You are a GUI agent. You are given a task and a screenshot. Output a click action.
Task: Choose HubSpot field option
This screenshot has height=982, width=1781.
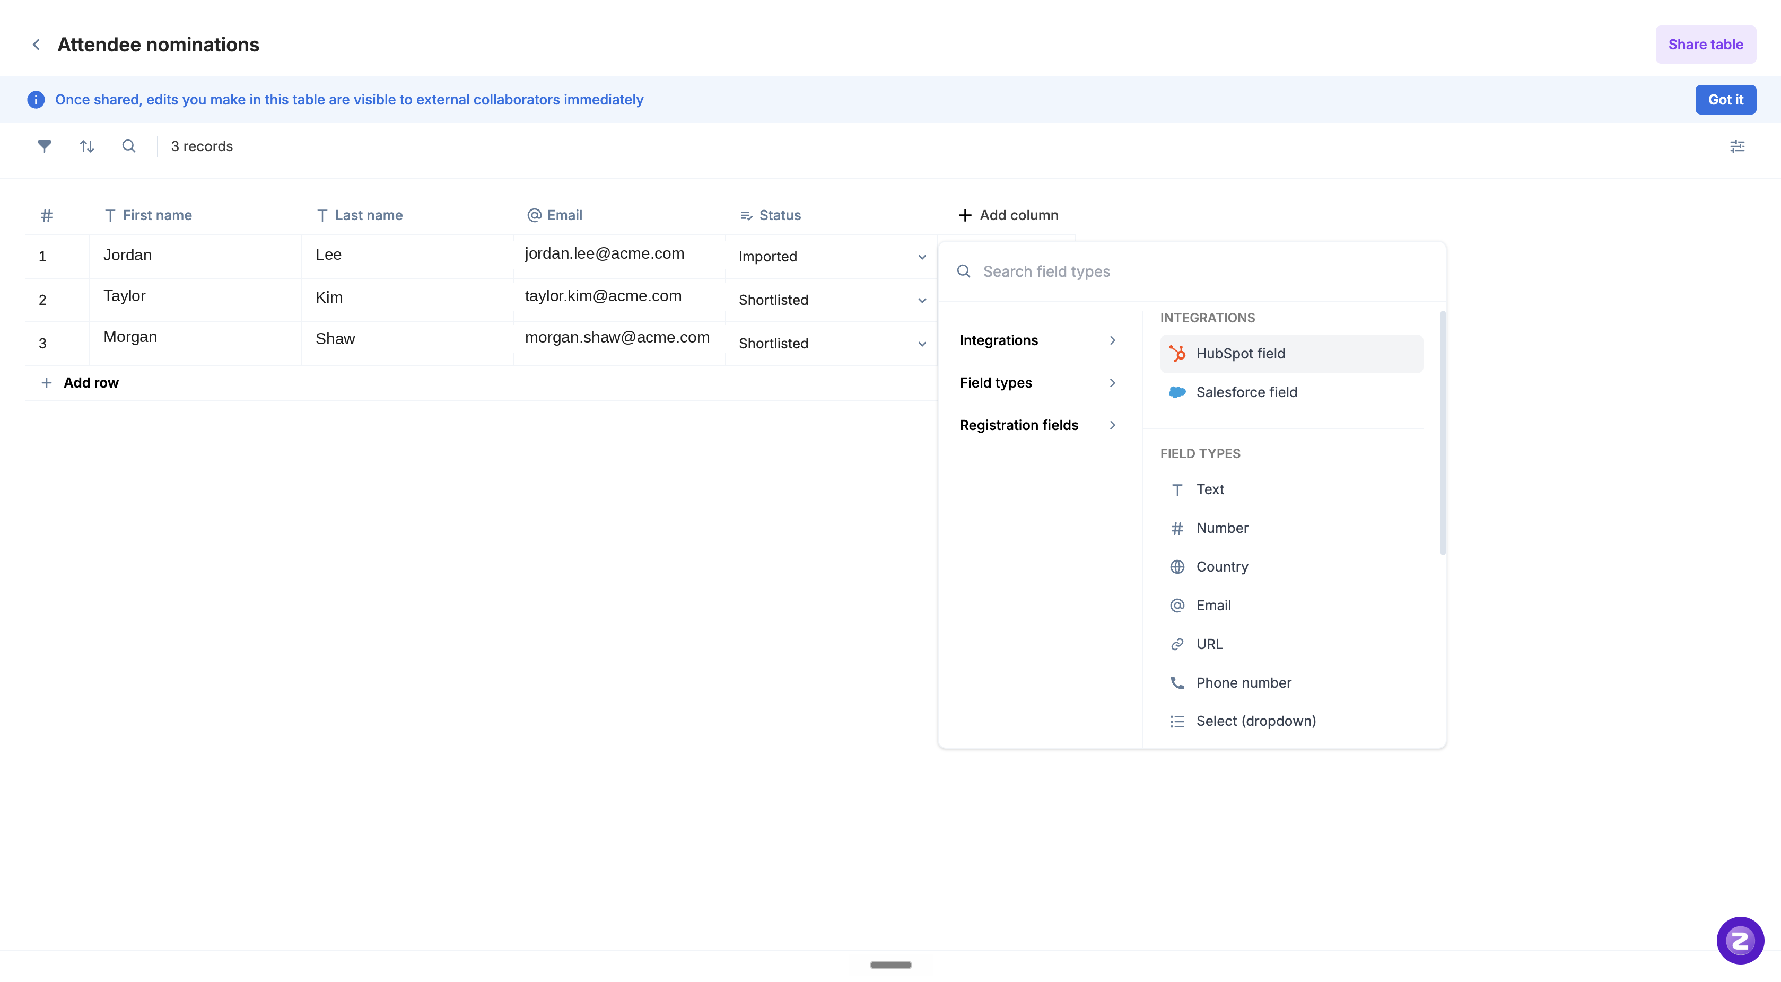click(1291, 353)
